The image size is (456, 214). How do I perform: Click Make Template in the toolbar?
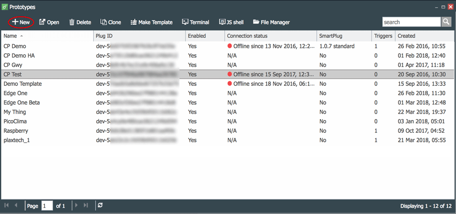152,22
